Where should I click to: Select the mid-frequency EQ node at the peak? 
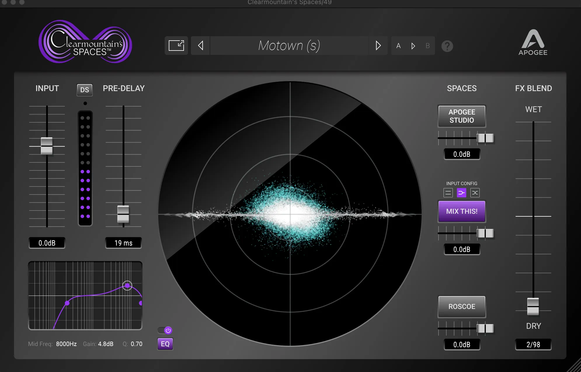point(127,285)
